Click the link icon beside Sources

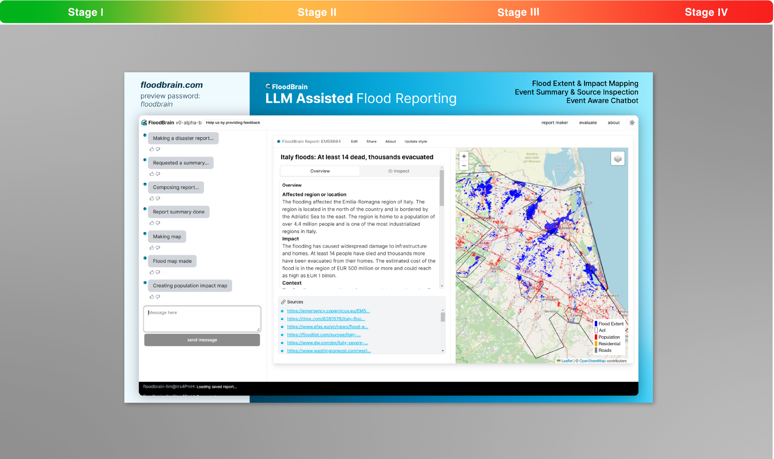(283, 302)
